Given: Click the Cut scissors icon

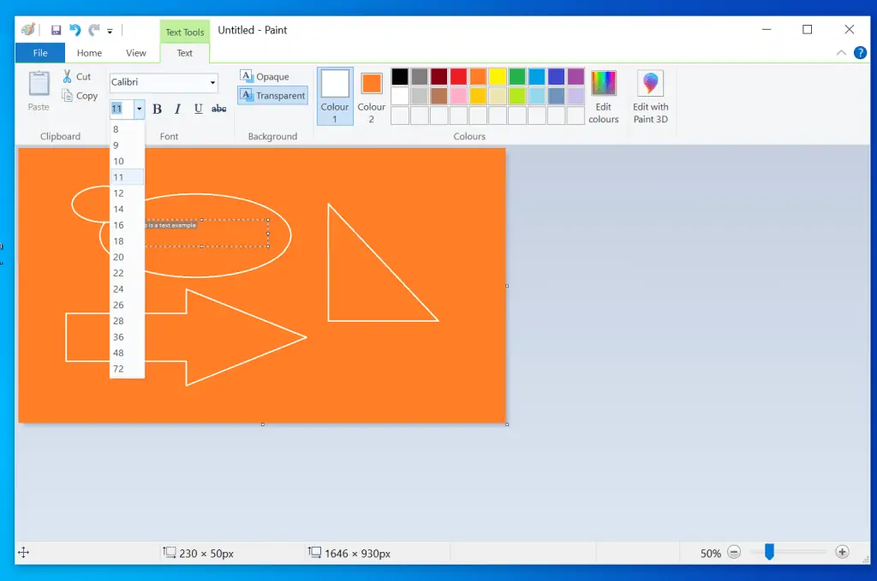Looking at the screenshot, I should point(68,76).
